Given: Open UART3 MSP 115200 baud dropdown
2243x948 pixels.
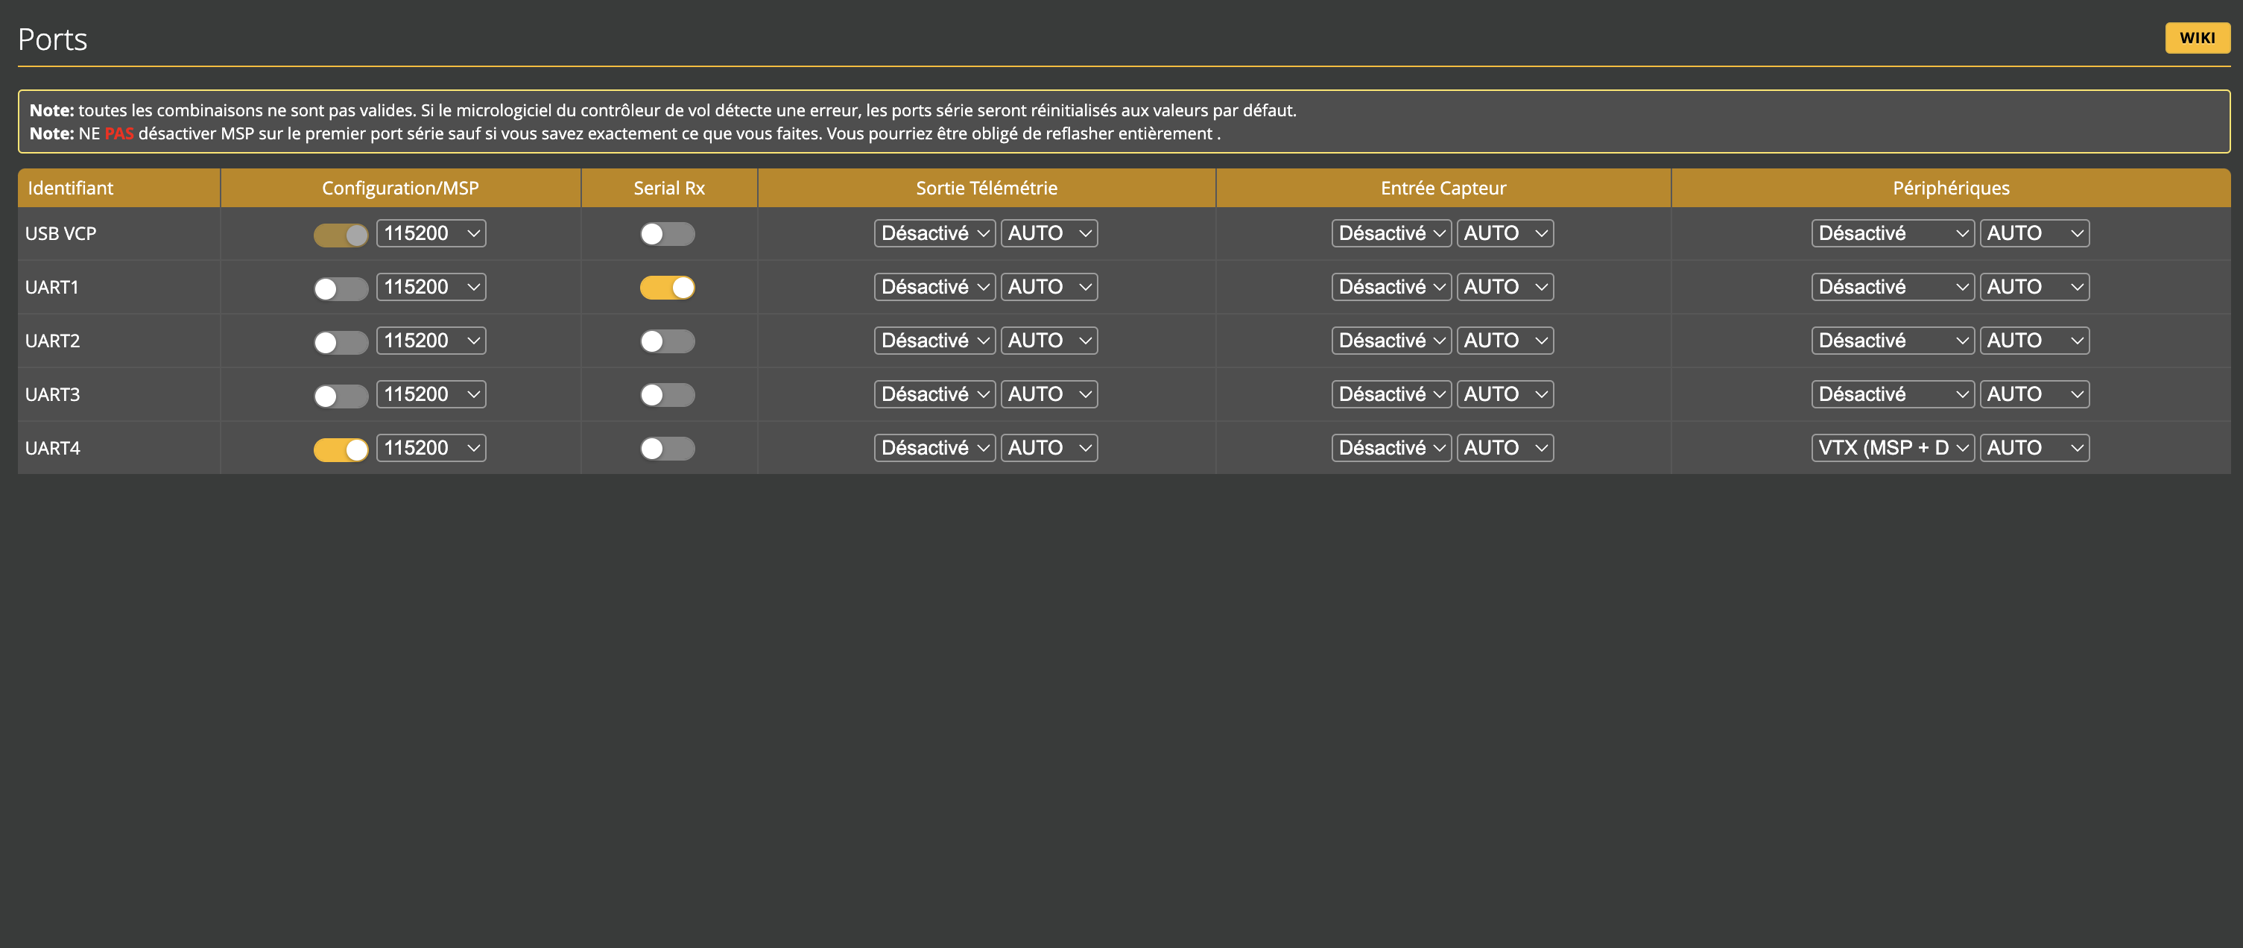Looking at the screenshot, I should click(431, 394).
